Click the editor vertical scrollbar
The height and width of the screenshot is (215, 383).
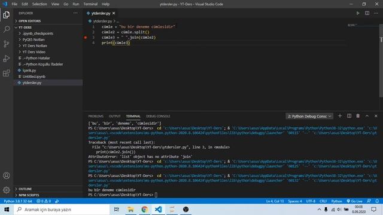[x=381, y=61]
